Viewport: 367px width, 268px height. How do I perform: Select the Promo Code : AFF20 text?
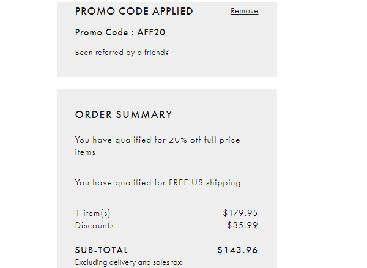(x=120, y=32)
